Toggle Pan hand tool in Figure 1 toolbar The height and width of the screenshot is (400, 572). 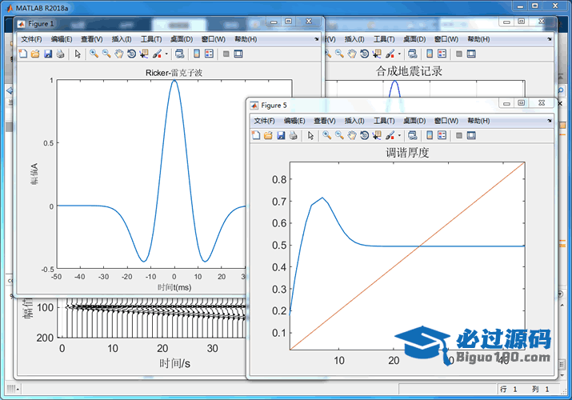click(118, 54)
